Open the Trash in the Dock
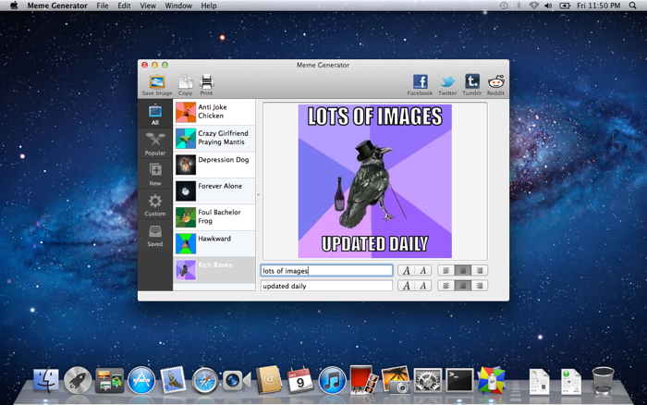 pos(603,380)
